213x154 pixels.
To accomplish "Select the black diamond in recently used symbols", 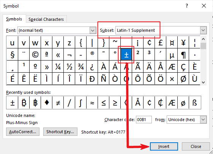I will pos(47,103).
